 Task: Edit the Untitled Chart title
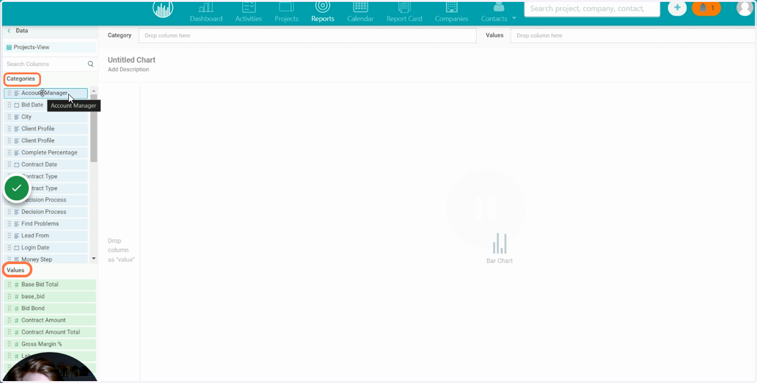point(132,60)
